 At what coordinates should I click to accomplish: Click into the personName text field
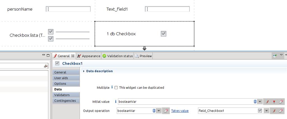[68, 9]
